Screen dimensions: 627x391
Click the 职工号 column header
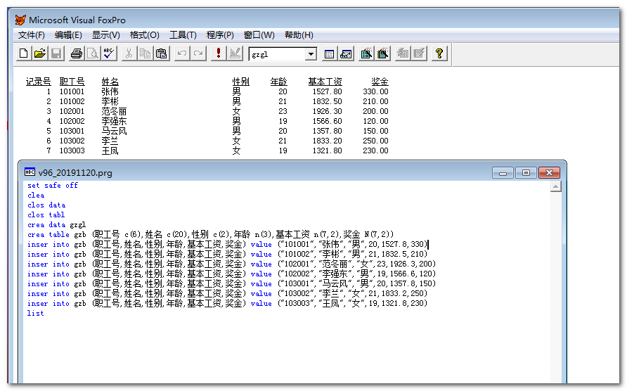pyautogui.click(x=72, y=82)
